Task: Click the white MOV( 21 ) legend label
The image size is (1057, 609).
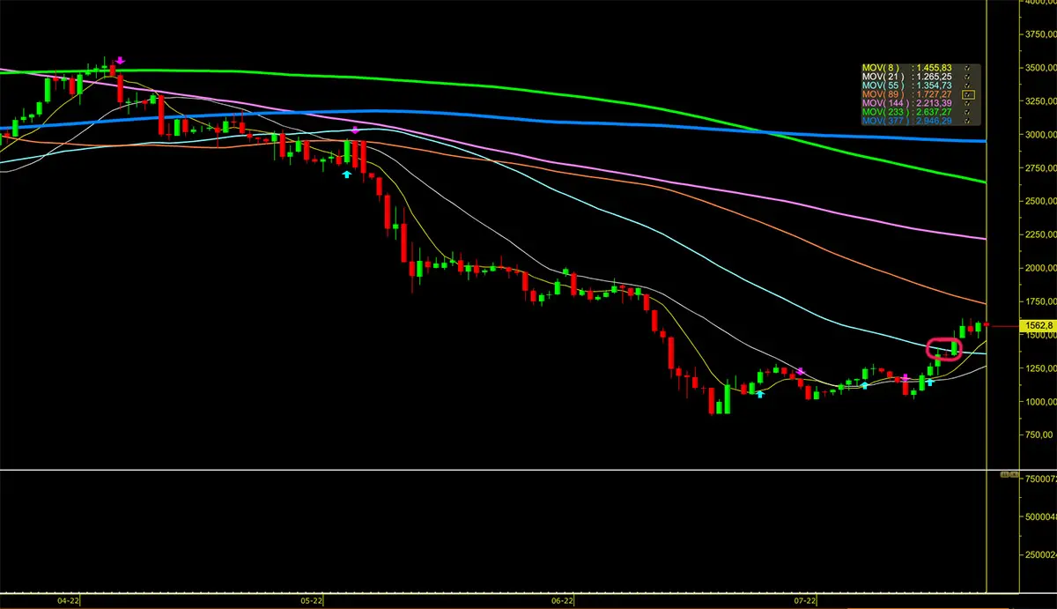Action: [x=883, y=77]
